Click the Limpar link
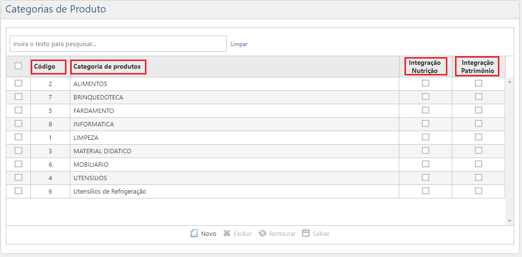 [239, 44]
